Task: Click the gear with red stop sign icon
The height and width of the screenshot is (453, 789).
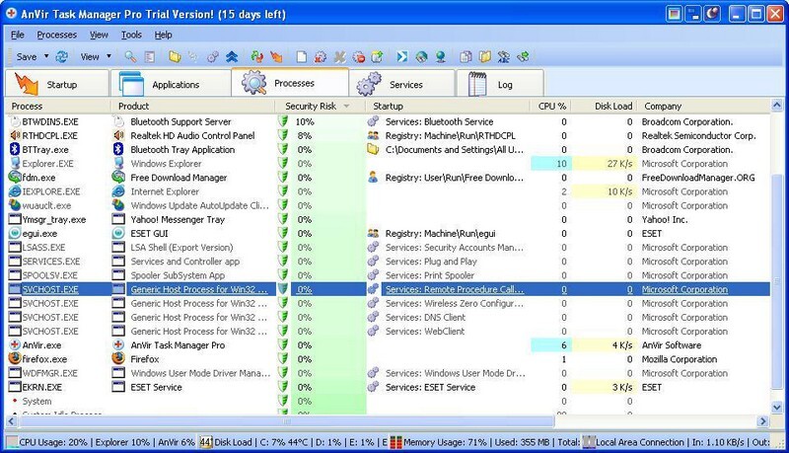Action: 358,57
